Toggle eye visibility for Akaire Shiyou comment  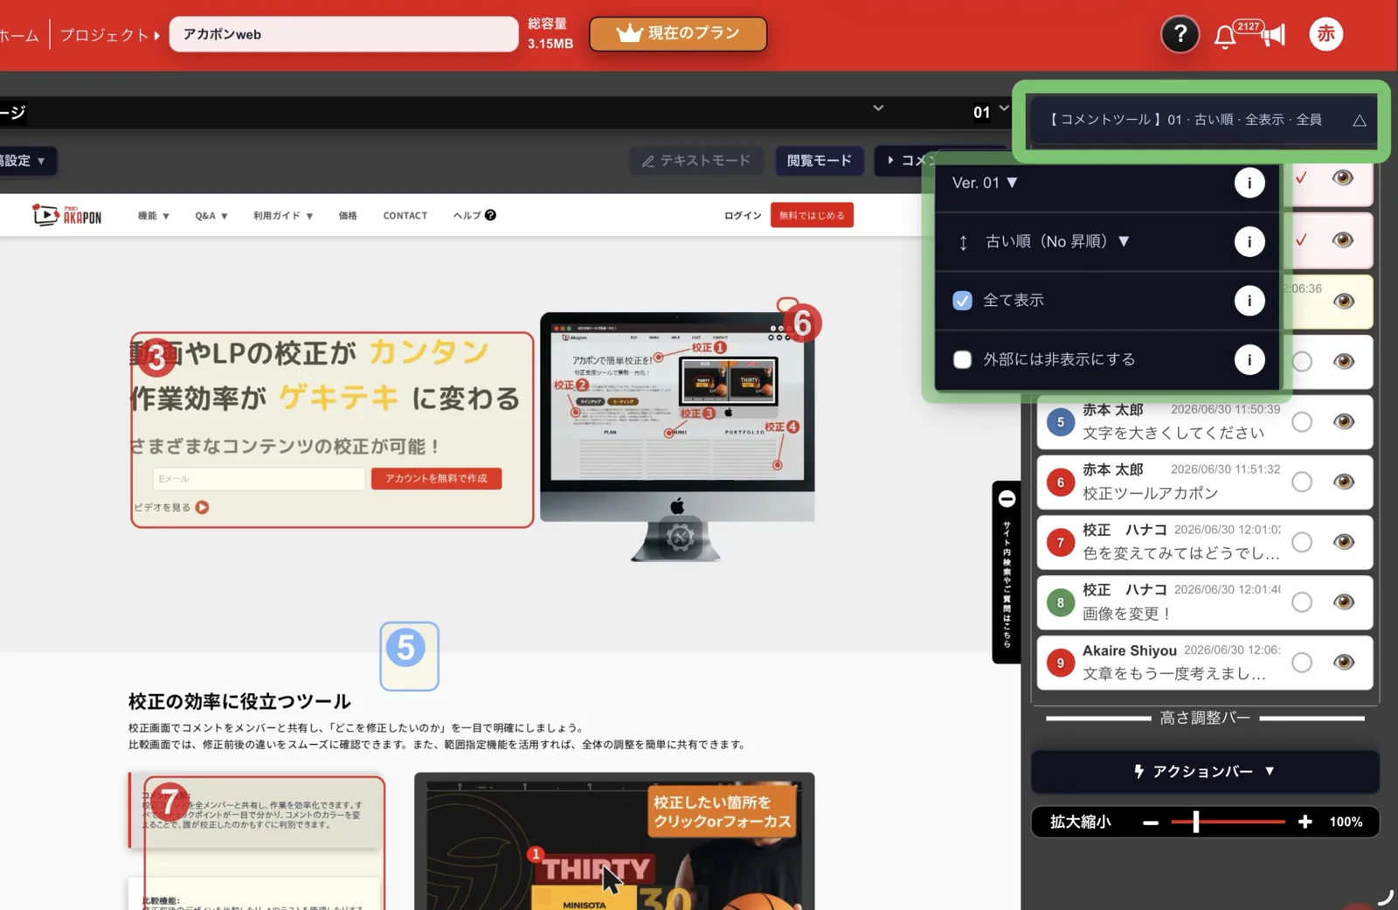(1344, 662)
